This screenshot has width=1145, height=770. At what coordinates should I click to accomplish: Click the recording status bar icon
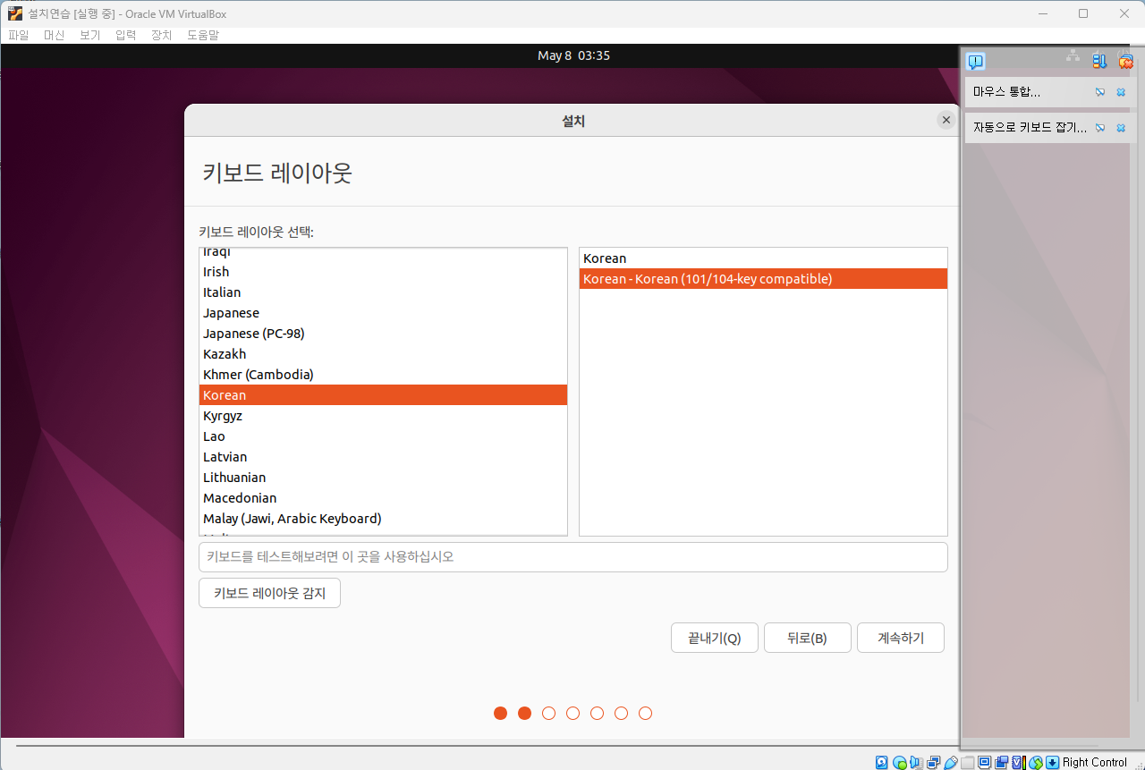pos(1002,762)
